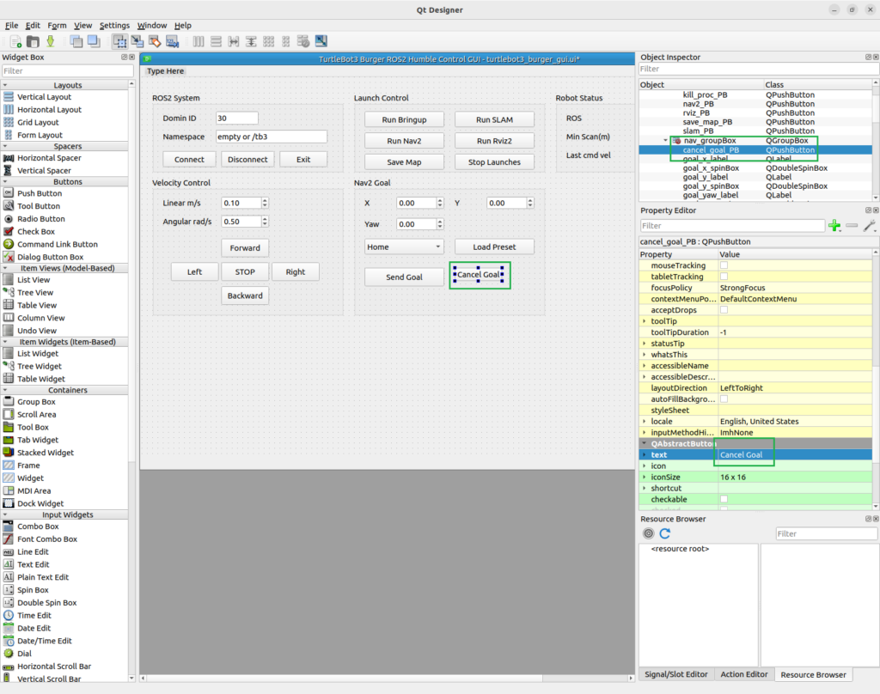Switch to the Action Editor tab
This screenshot has height=694, width=880.
743,674
